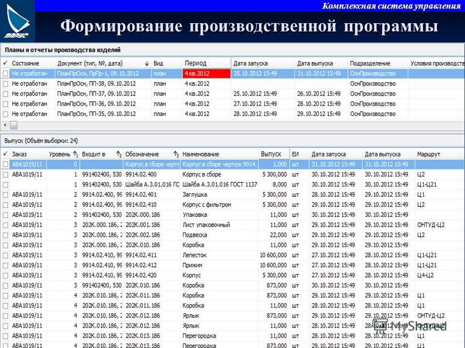Click the Прижим name cell
The width and height of the screenshot is (465, 348).
point(192,265)
